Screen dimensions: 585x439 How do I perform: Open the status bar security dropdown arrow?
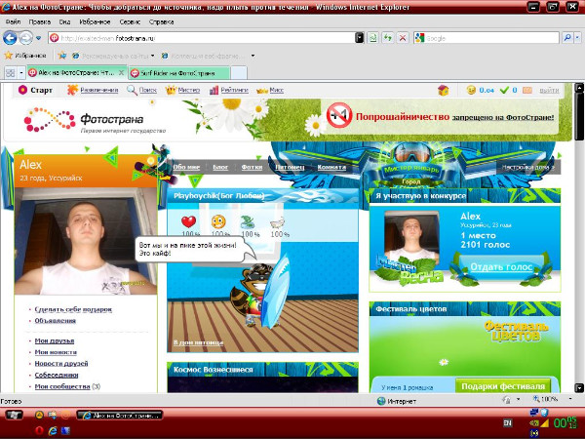click(518, 399)
